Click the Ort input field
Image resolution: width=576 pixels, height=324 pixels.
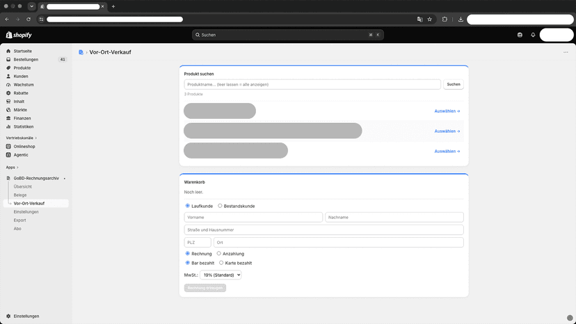[338, 243]
